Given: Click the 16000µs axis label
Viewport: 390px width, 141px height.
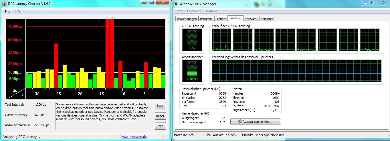Looking at the screenshot, I should (x=15, y=26).
